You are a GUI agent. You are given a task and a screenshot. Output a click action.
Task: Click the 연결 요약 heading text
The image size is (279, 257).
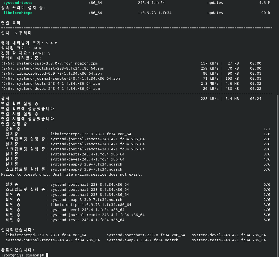tap(11, 23)
